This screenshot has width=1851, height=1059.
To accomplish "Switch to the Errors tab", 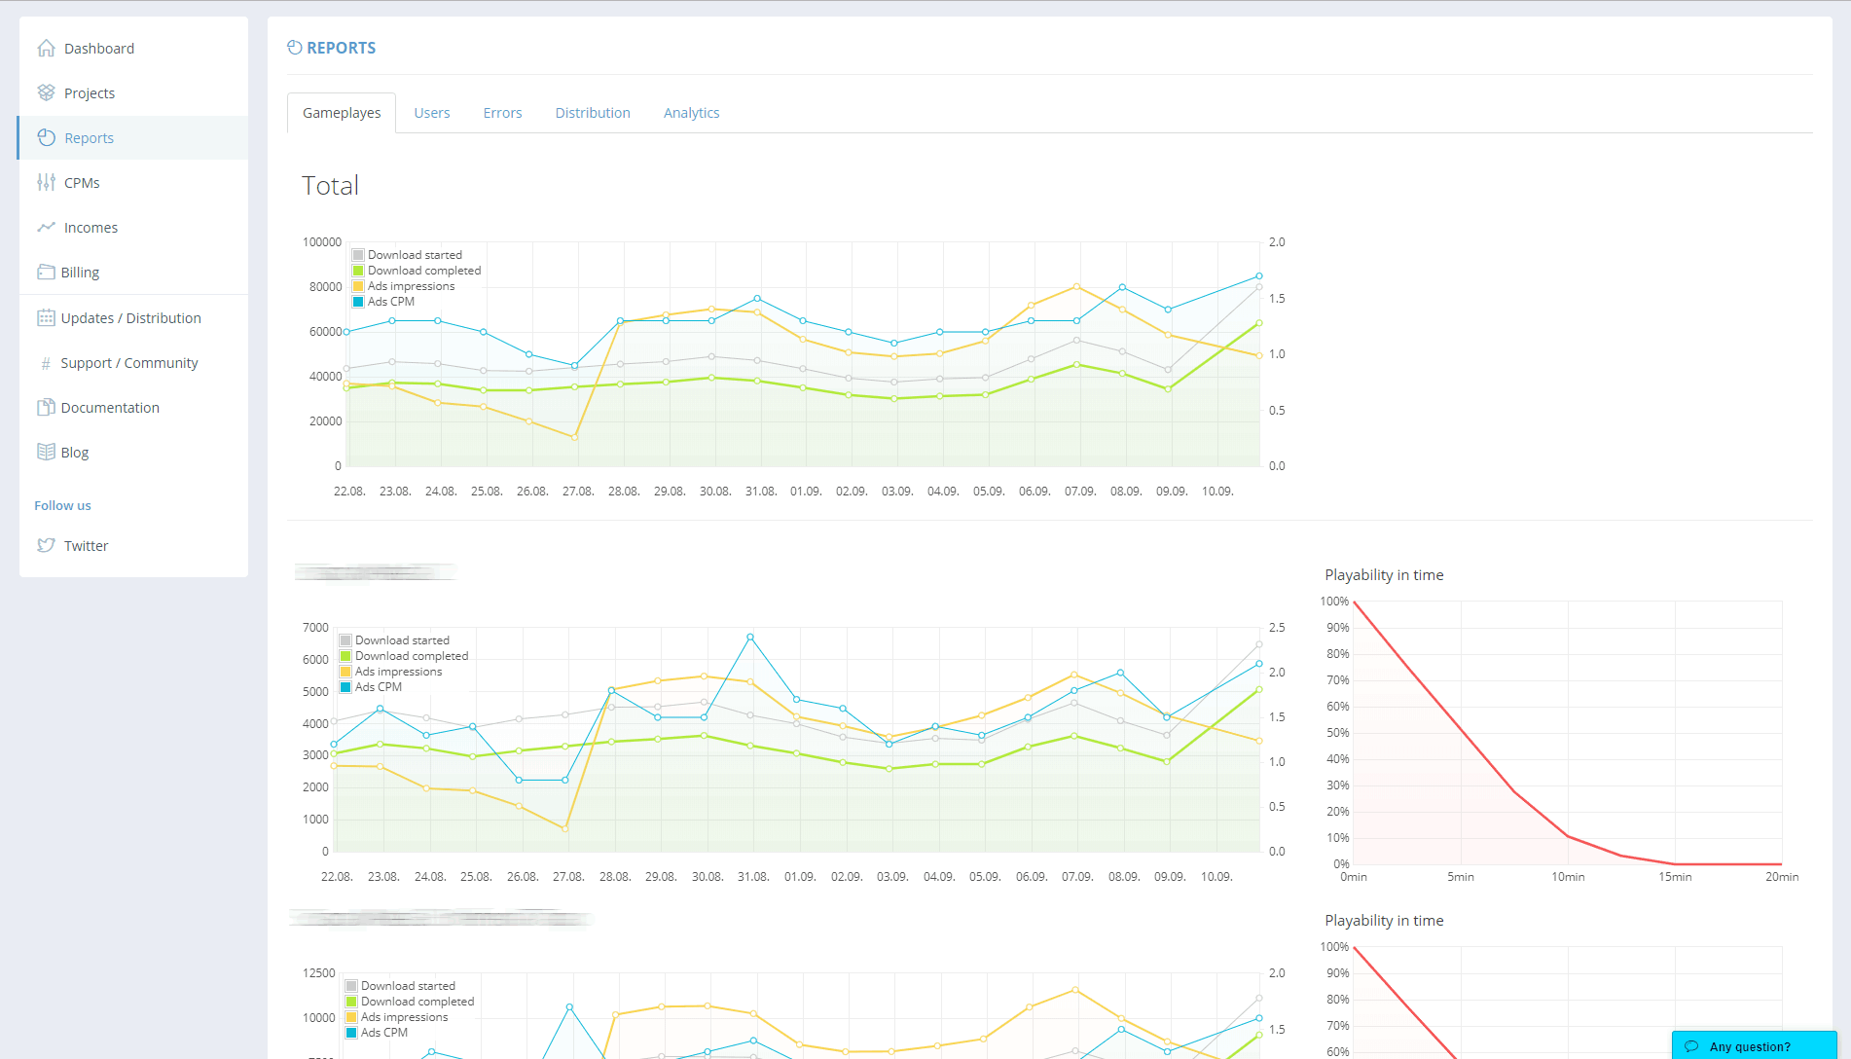I will coord(502,113).
